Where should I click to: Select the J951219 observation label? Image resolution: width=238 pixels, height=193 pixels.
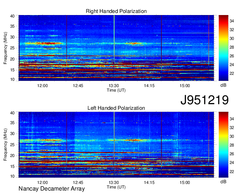tap(204, 100)
